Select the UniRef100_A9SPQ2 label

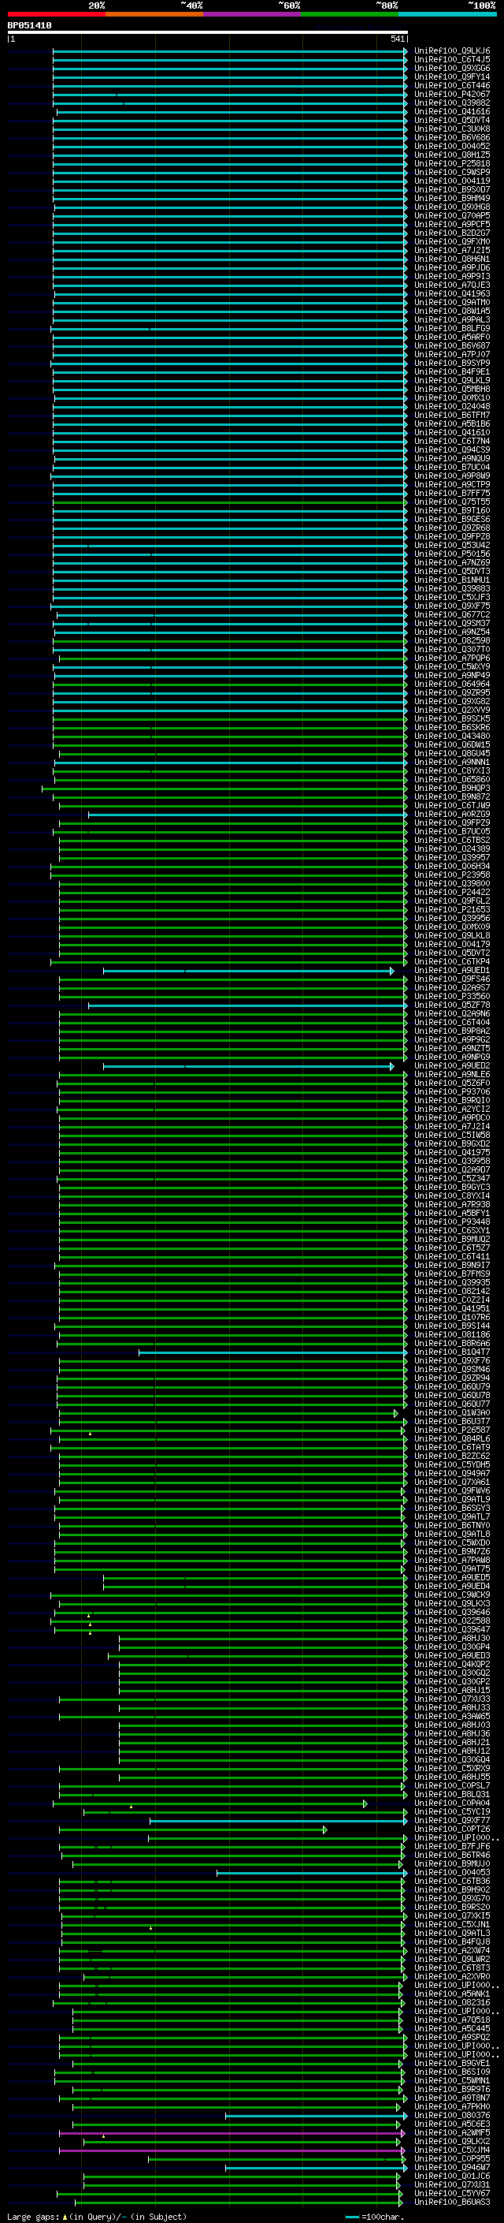click(452, 2038)
